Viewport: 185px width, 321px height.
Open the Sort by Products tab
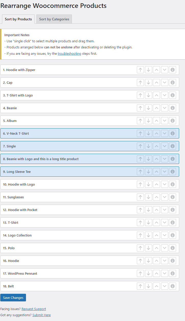click(x=18, y=19)
